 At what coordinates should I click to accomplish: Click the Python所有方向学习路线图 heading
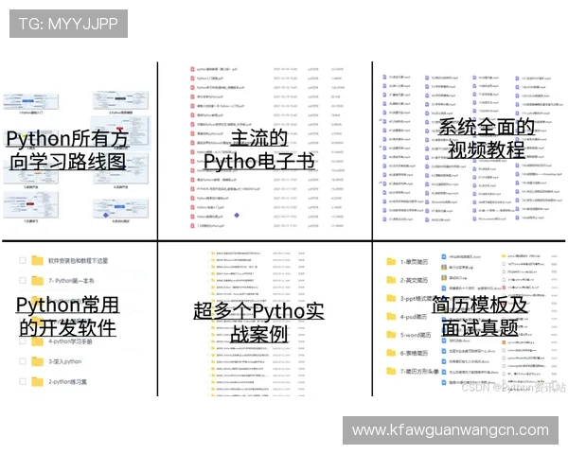[x=68, y=149]
